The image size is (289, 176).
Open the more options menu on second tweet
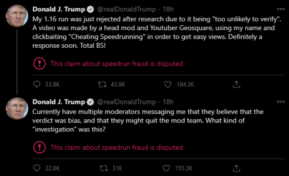tap(281, 102)
